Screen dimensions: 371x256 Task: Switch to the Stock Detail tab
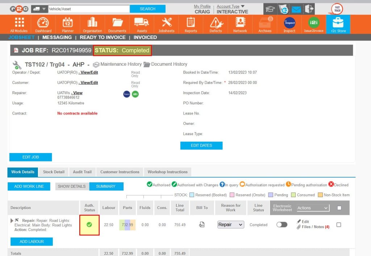(54, 172)
